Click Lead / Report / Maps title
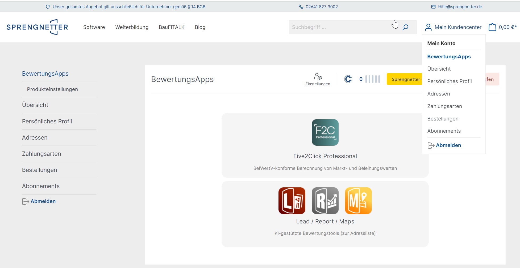 [325, 221]
